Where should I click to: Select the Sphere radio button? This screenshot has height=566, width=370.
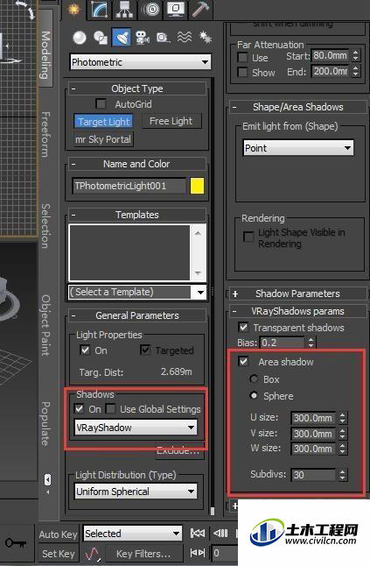click(254, 396)
